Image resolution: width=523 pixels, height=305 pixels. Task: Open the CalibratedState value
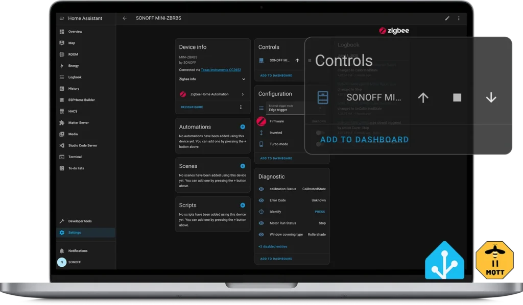coord(314,189)
